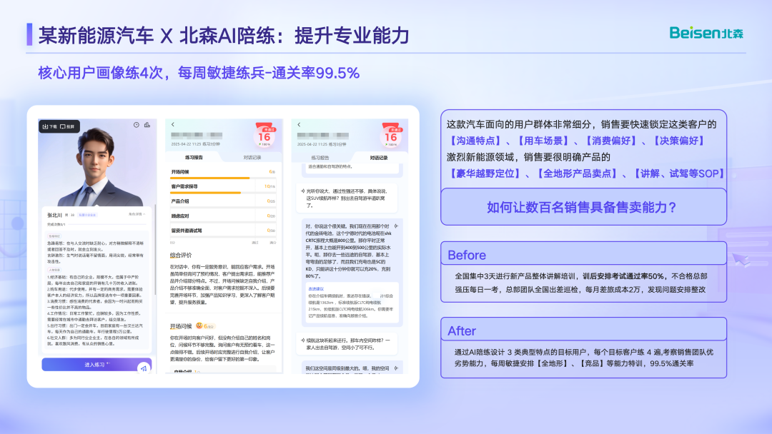Switch to 对话记录 tab in report panel
Viewport: 772px width, 434px height.
(252, 158)
